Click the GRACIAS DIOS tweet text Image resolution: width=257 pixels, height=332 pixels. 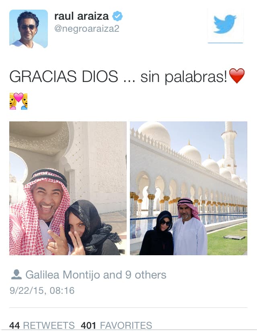(x=64, y=76)
